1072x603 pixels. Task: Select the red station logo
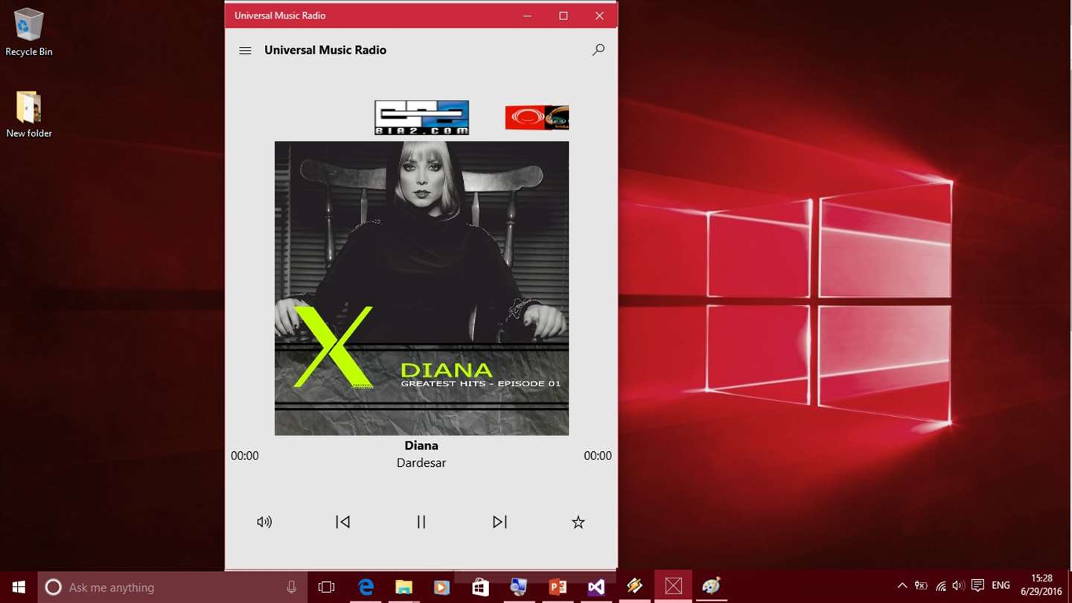click(x=537, y=118)
